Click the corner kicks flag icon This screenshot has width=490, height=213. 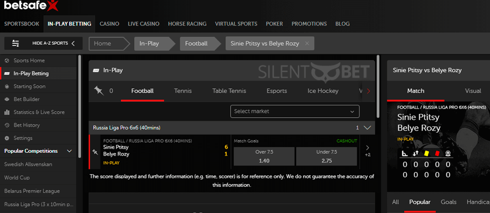(x=405, y=153)
